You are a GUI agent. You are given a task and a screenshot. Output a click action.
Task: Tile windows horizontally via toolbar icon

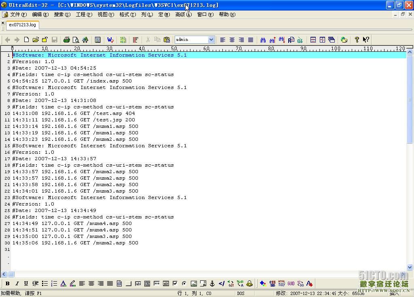[x=313, y=40]
